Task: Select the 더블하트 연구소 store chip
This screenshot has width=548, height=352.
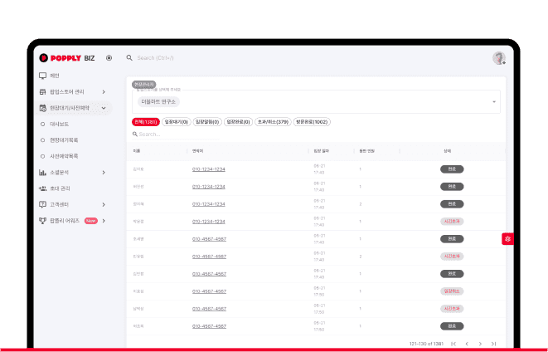Action: (158, 101)
